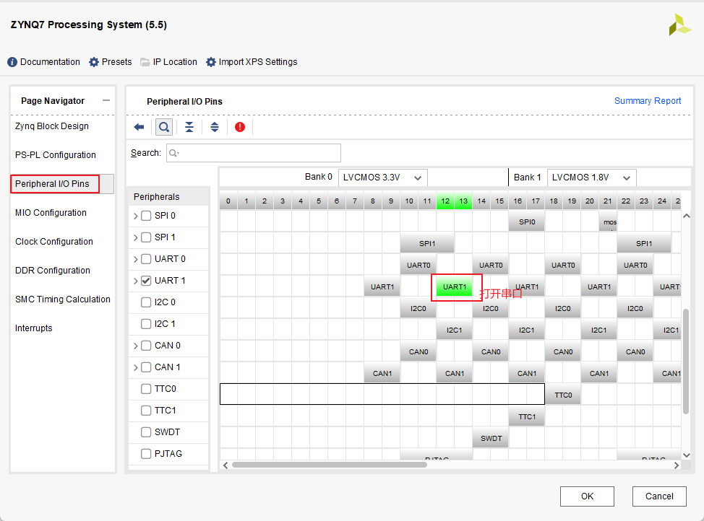This screenshot has height=521, width=704.
Task: Go to DDR Configuration page
Action: click(x=53, y=271)
